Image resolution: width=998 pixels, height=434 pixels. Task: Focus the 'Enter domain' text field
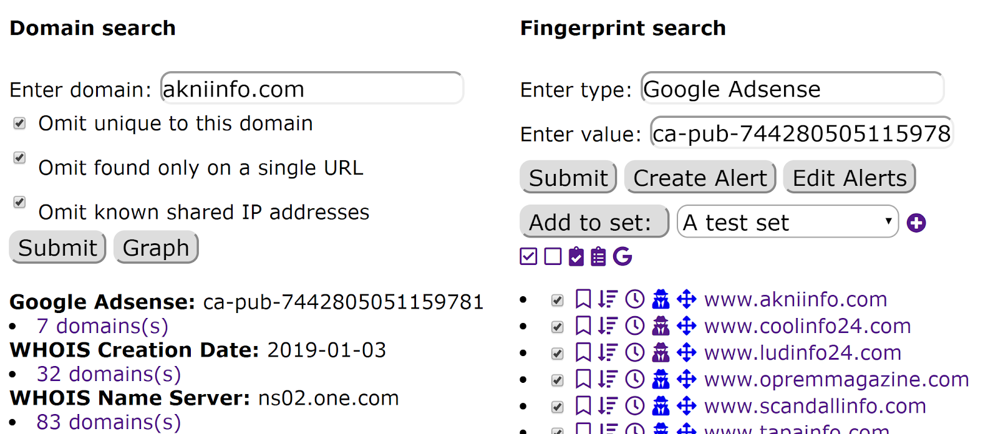[312, 89]
